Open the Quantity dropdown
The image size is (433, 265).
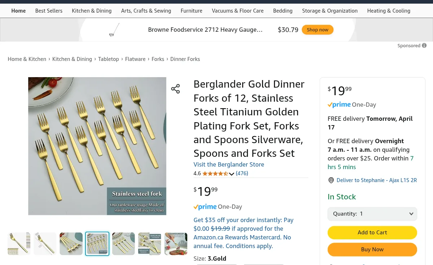[x=372, y=214]
